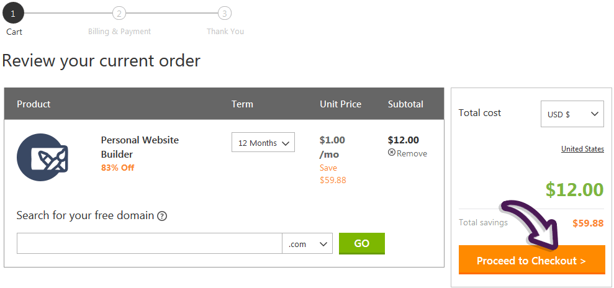
Task: Click the step 2 circle indicator
Action: click(119, 14)
